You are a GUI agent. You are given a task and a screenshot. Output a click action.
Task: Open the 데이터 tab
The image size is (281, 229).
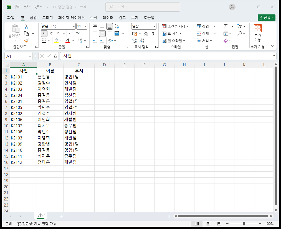(x=108, y=17)
